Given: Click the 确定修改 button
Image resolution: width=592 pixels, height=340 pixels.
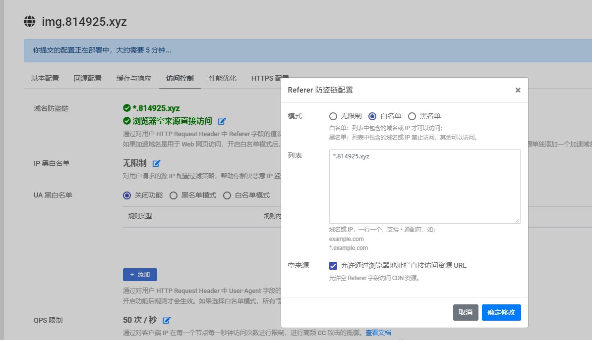Looking at the screenshot, I should [501, 312].
